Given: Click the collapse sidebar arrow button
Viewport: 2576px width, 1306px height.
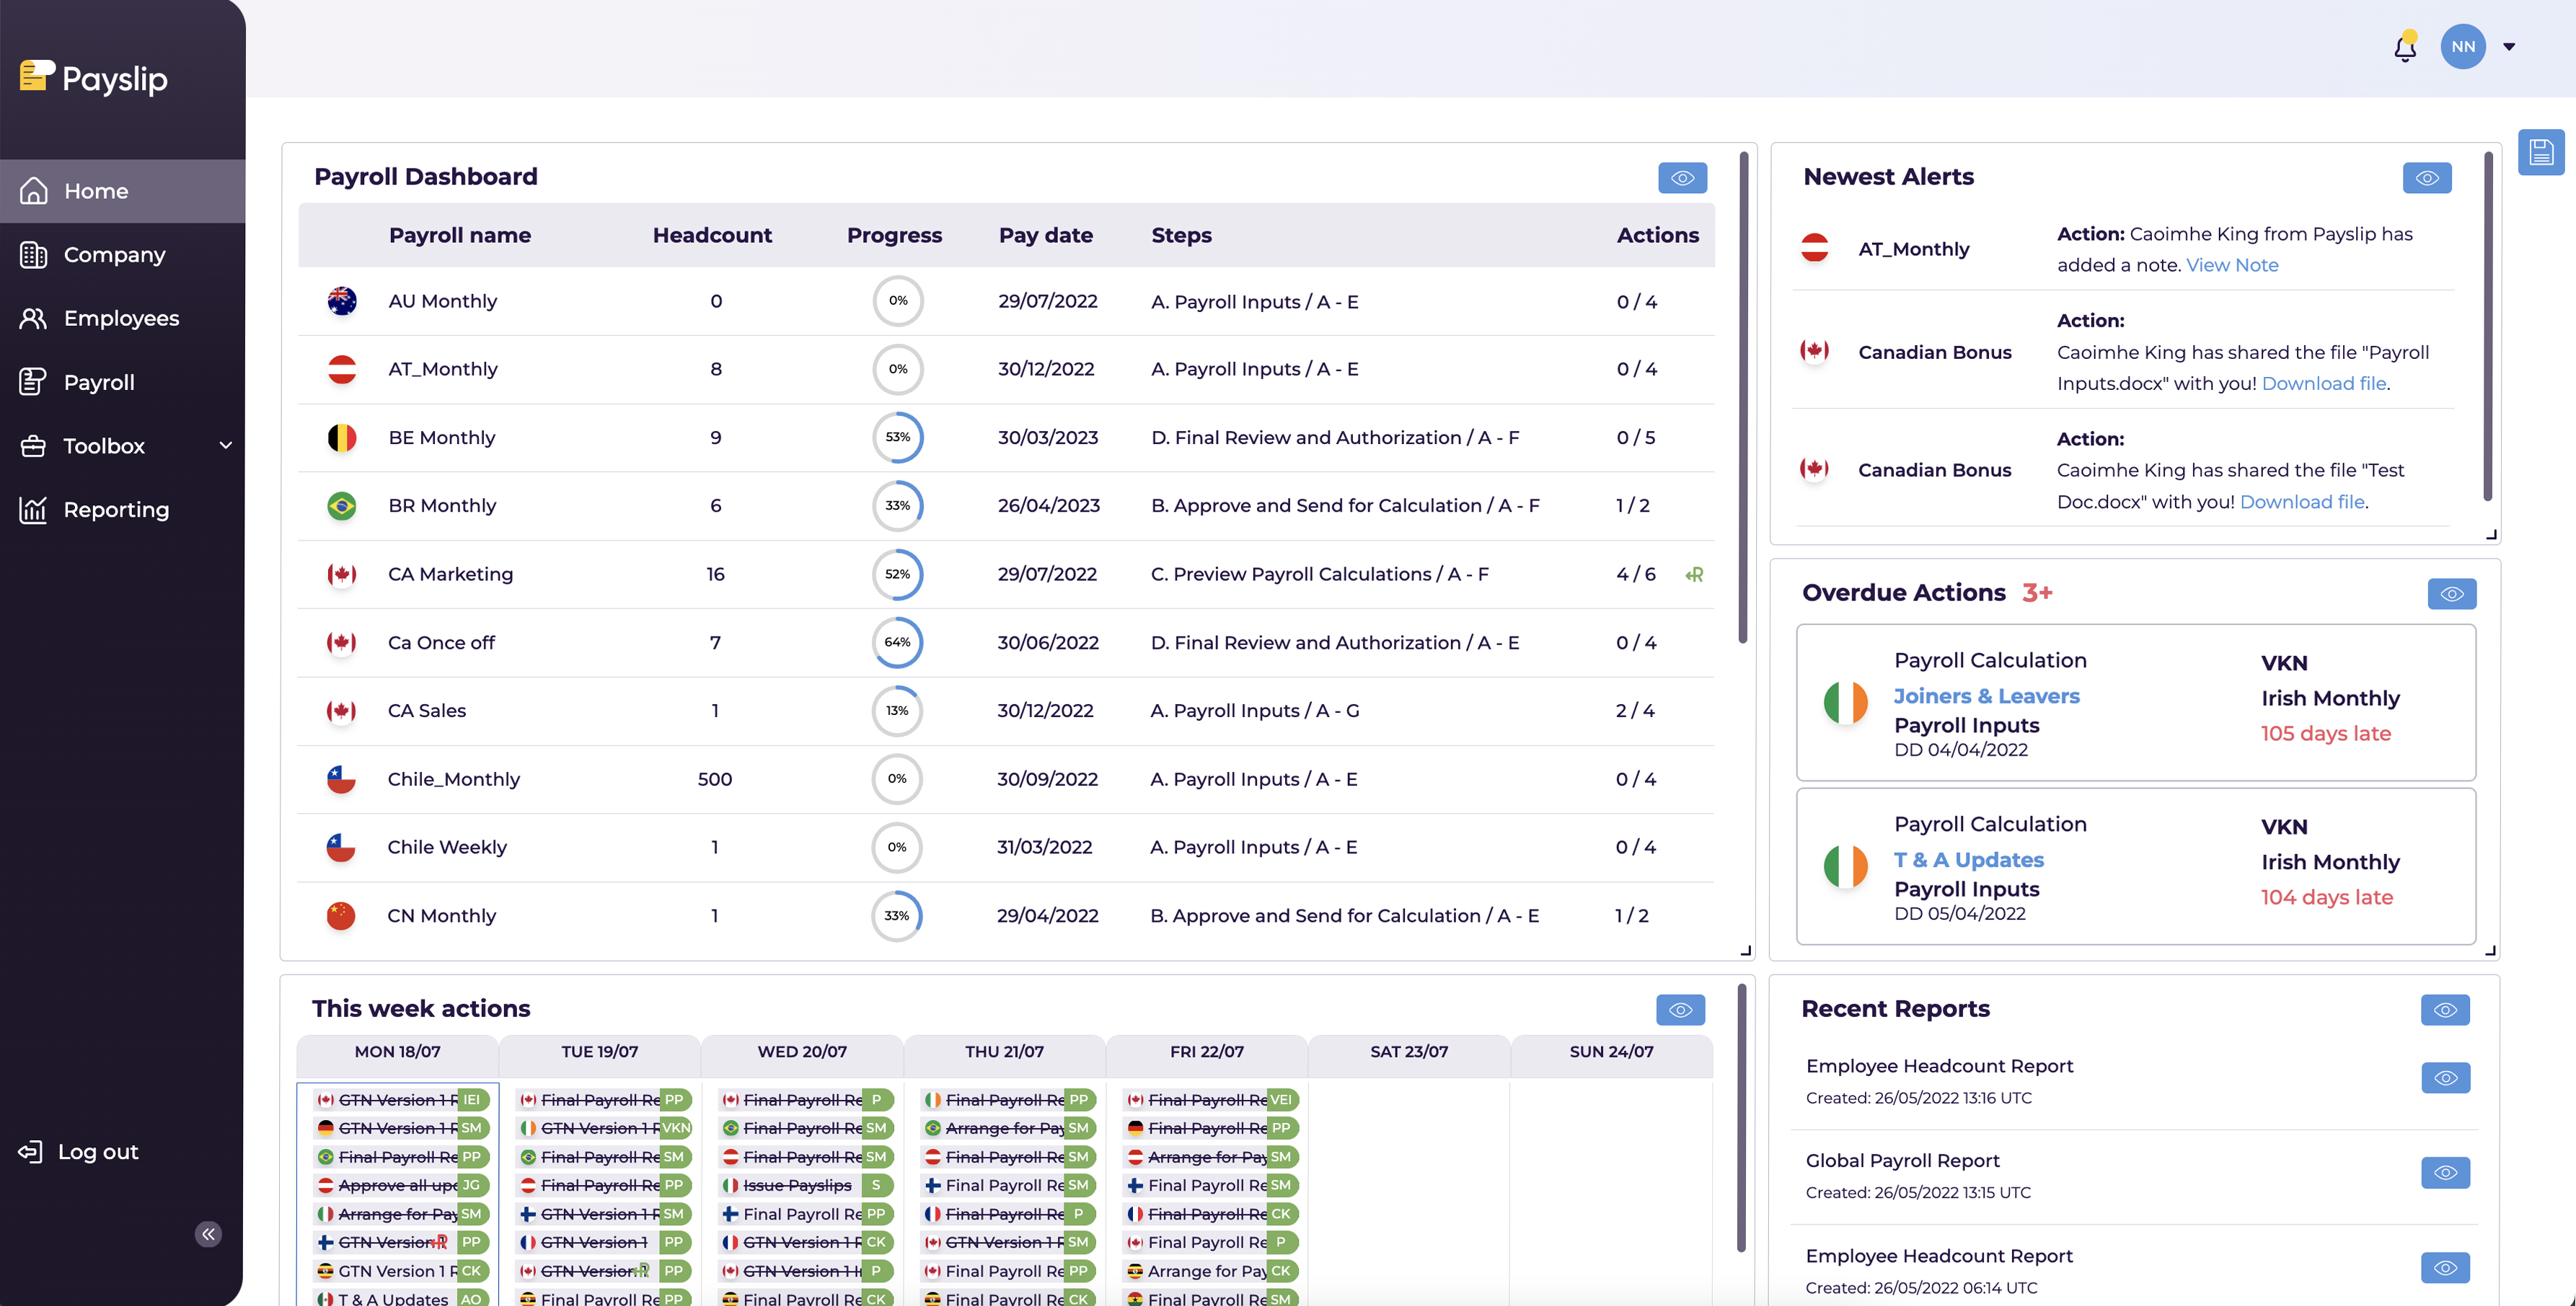Looking at the screenshot, I should click(208, 1234).
